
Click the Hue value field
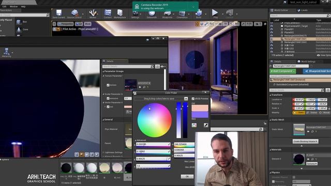(x=184, y=144)
